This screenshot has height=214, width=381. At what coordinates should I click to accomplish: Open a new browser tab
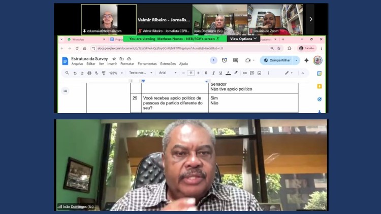[283, 39]
